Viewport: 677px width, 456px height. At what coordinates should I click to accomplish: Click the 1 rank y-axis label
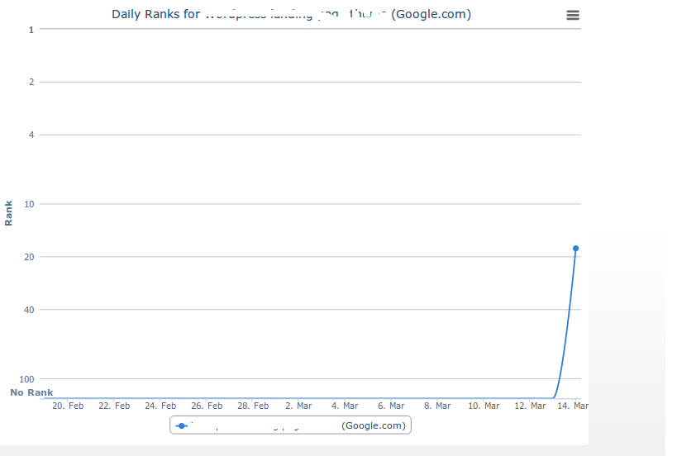[31, 30]
